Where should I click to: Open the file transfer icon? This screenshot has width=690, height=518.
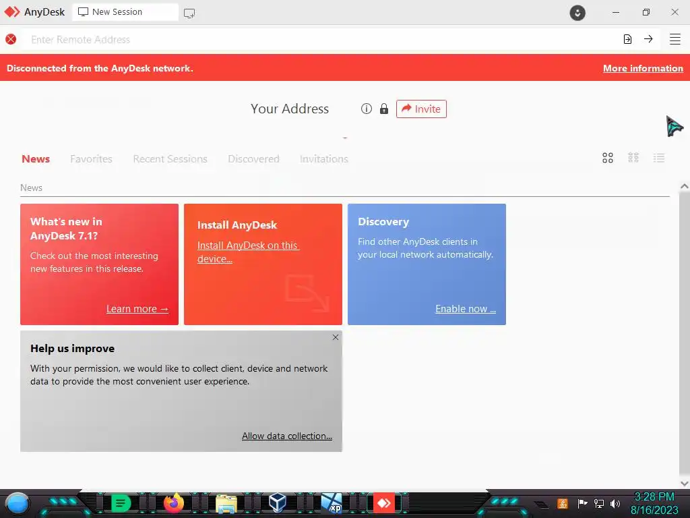click(x=627, y=39)
